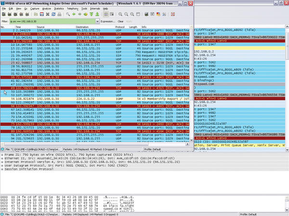Edit coloring rules icon
The image size is (289, 216).
(x=158, y=14)
